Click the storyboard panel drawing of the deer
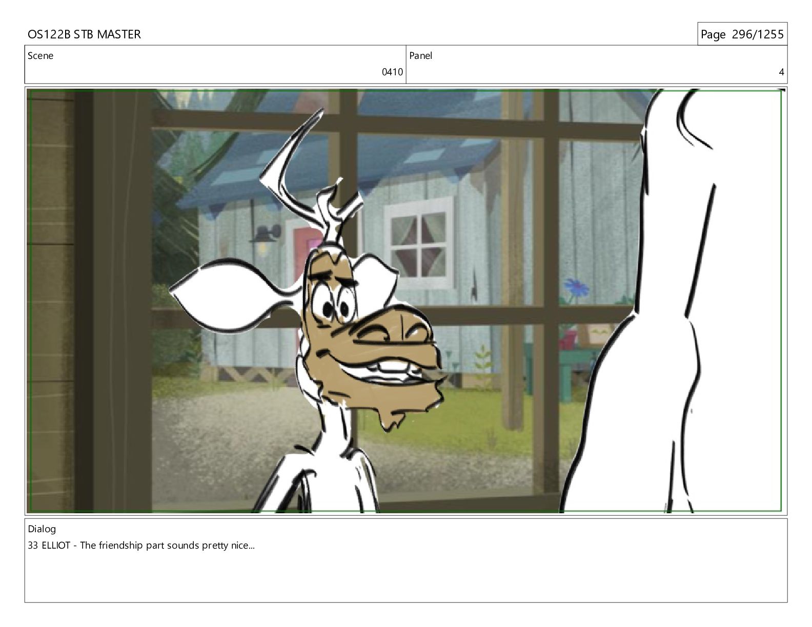 [405, 301]
